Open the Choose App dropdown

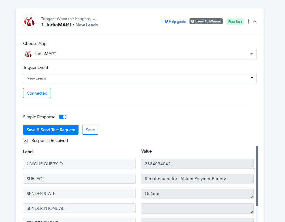pos(140,54)
